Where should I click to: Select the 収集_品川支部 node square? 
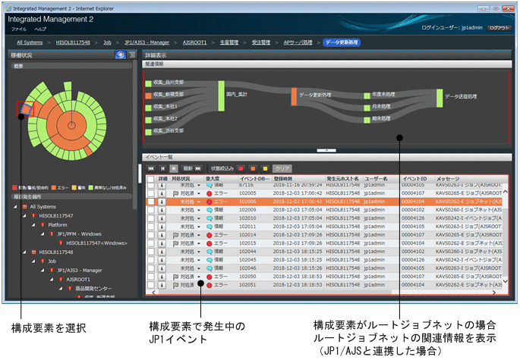tap(148, 83)
